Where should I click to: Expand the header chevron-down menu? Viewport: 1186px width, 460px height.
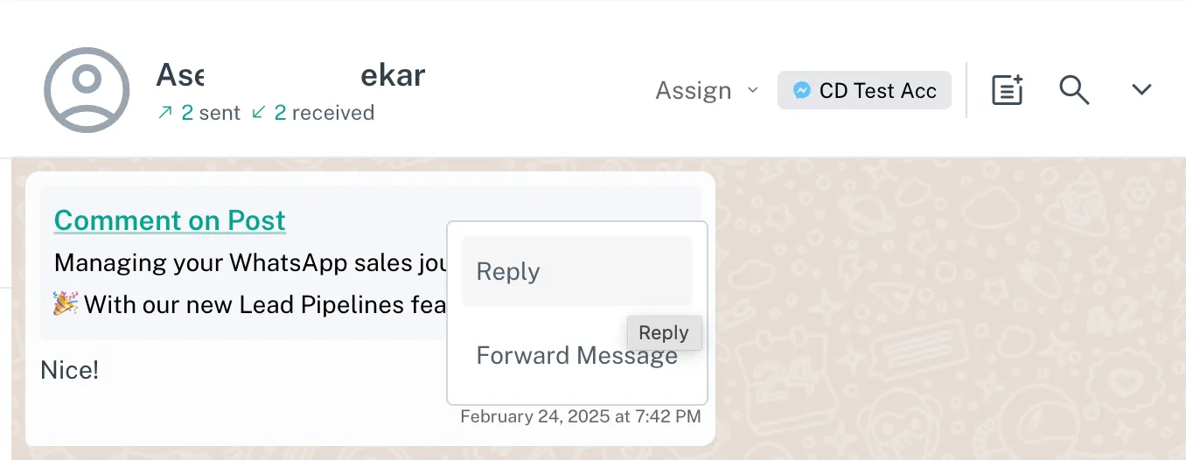(1141, 90)
